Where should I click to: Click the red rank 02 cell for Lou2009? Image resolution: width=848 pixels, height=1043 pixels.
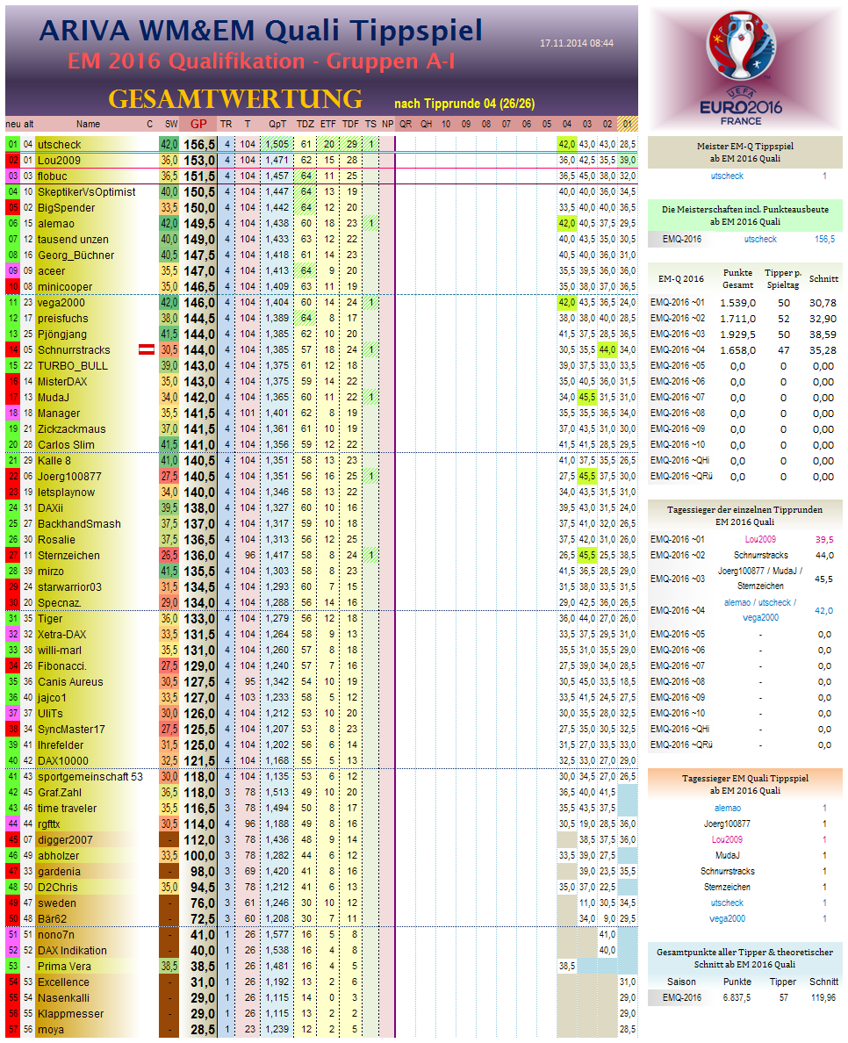coord(12,161)
